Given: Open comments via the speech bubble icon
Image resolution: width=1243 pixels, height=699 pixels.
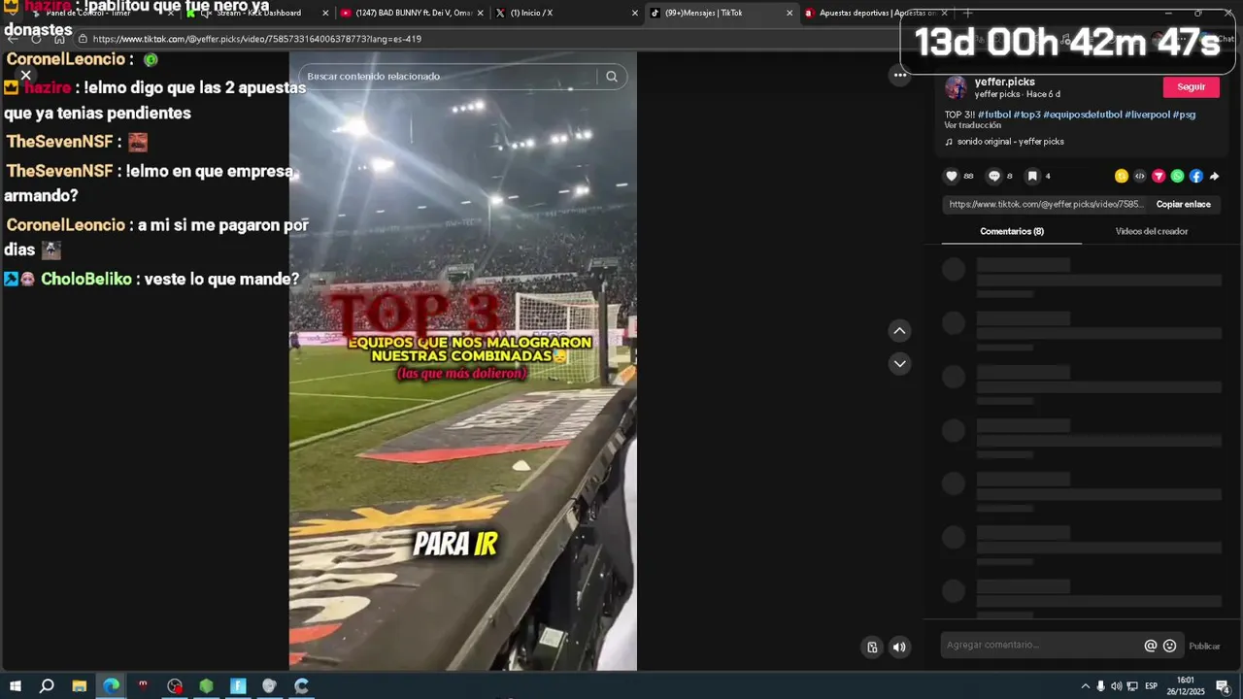Looking at the screenshot, I should point(993,176).
